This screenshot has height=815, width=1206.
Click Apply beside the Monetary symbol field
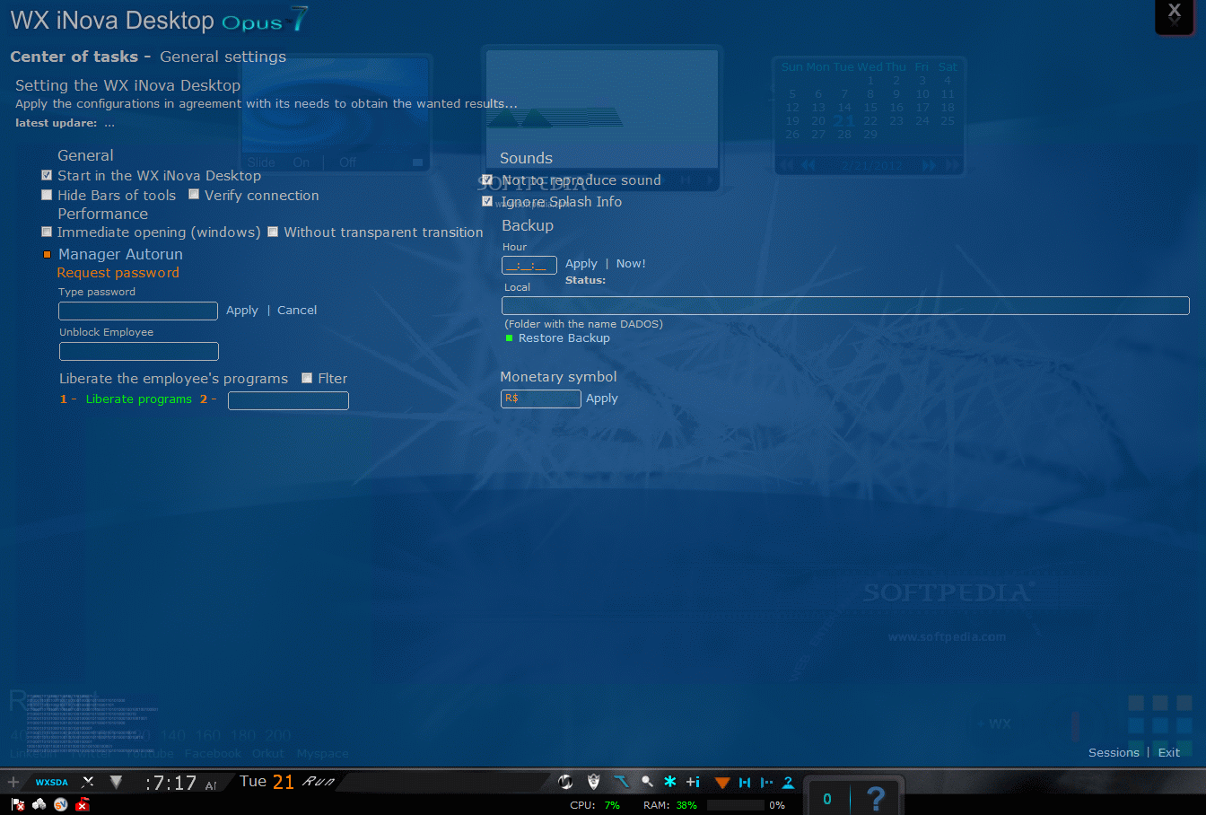coord(602,399)
